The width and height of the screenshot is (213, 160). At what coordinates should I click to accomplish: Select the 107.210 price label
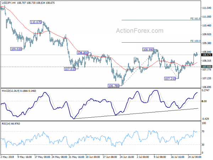pyautogui.click(x=170, y=79)
